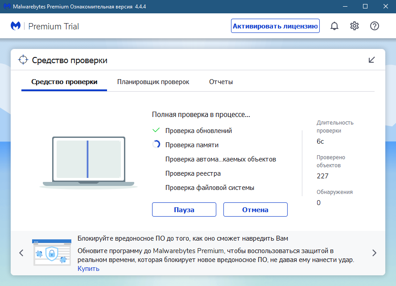The image size is (396, 286).
Task: Click the promo shield illustration
Action: click(x=52, y=253)
